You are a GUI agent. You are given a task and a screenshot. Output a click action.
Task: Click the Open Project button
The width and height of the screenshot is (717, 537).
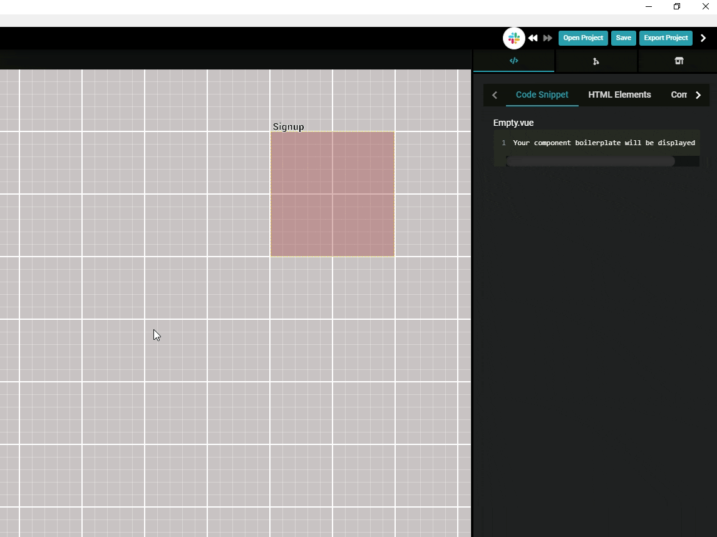pyautogui.click(x=582, y=38)
